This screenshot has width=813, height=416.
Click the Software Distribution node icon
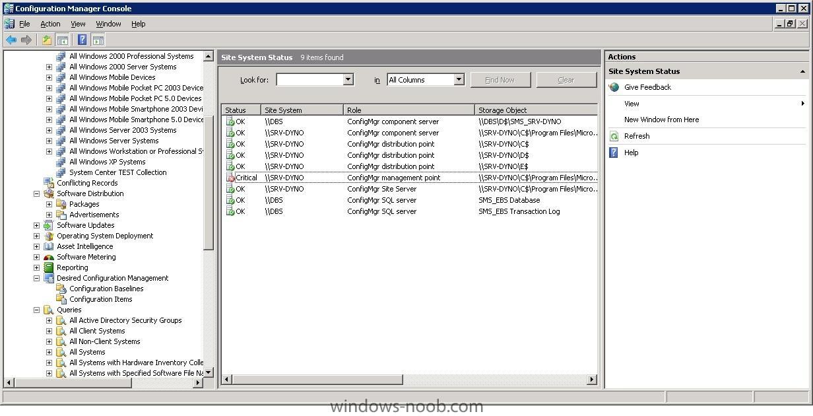pos(49,193)
